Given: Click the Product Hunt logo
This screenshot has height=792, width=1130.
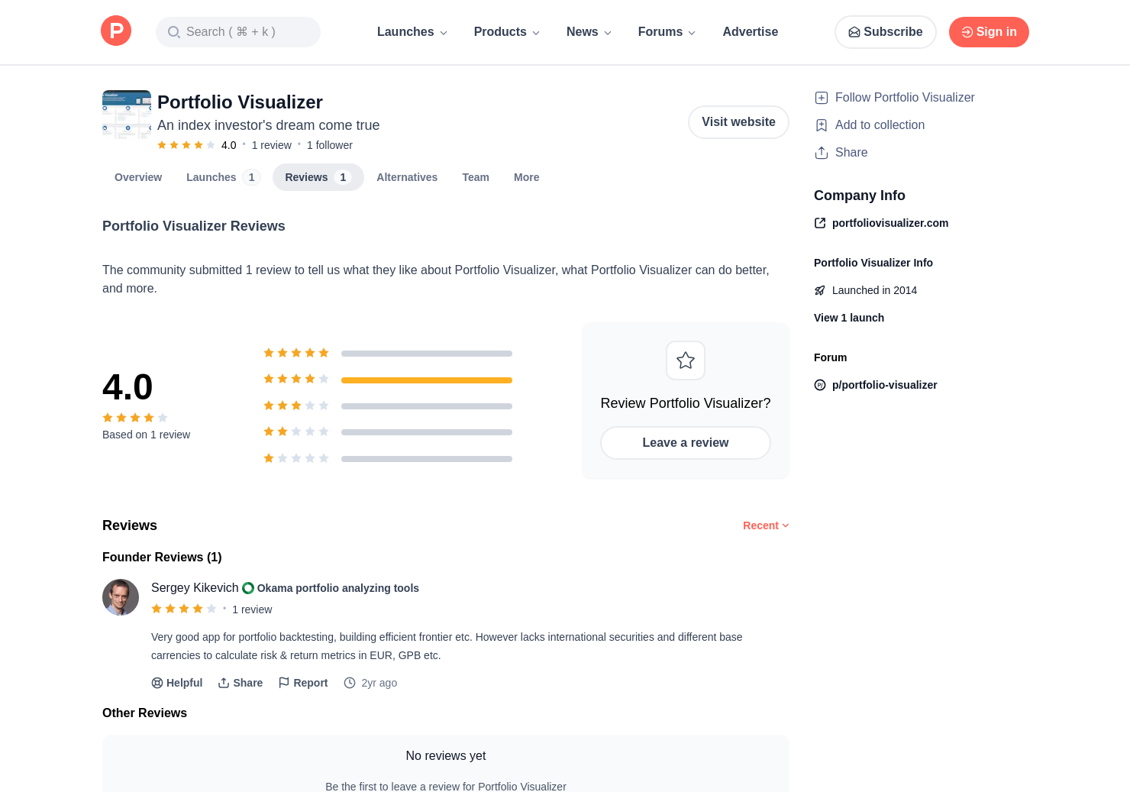Looking at the screenshot, I should 116,31.
